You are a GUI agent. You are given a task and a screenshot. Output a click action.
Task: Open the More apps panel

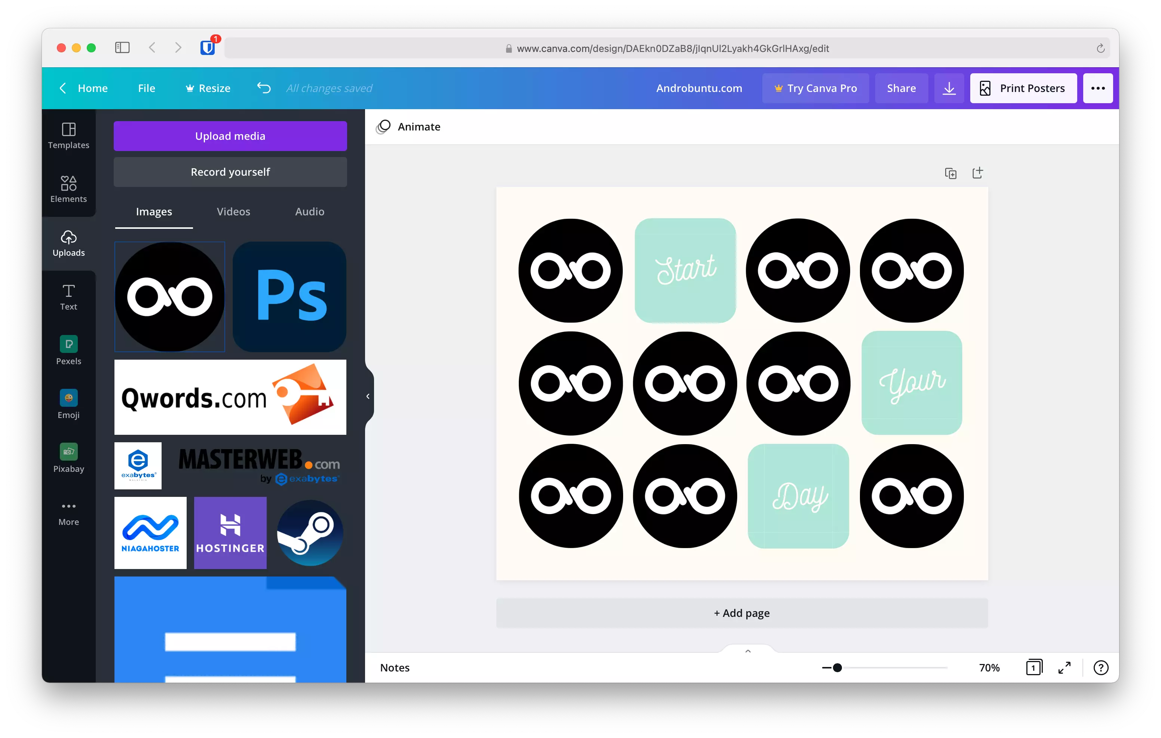[68, 512]
